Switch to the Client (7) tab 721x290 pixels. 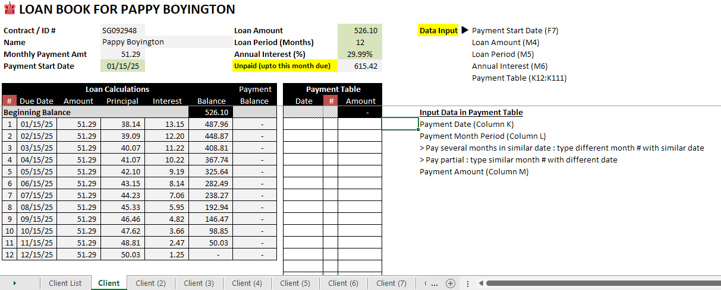(x=391, y=283)
